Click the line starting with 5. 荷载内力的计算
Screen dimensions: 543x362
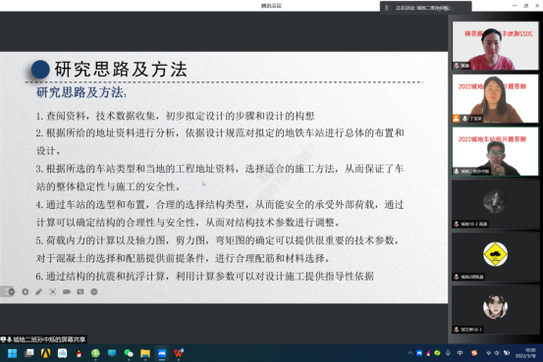(218, 240)
